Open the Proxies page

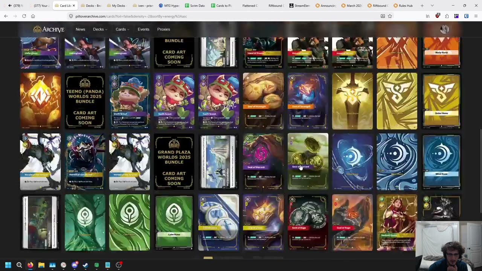[163, 29]
